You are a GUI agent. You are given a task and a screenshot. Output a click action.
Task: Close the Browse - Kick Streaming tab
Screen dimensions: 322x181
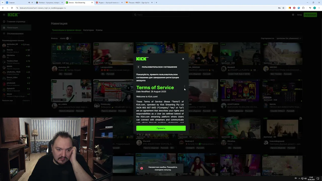pyautogui.click(x=92, y=3)
